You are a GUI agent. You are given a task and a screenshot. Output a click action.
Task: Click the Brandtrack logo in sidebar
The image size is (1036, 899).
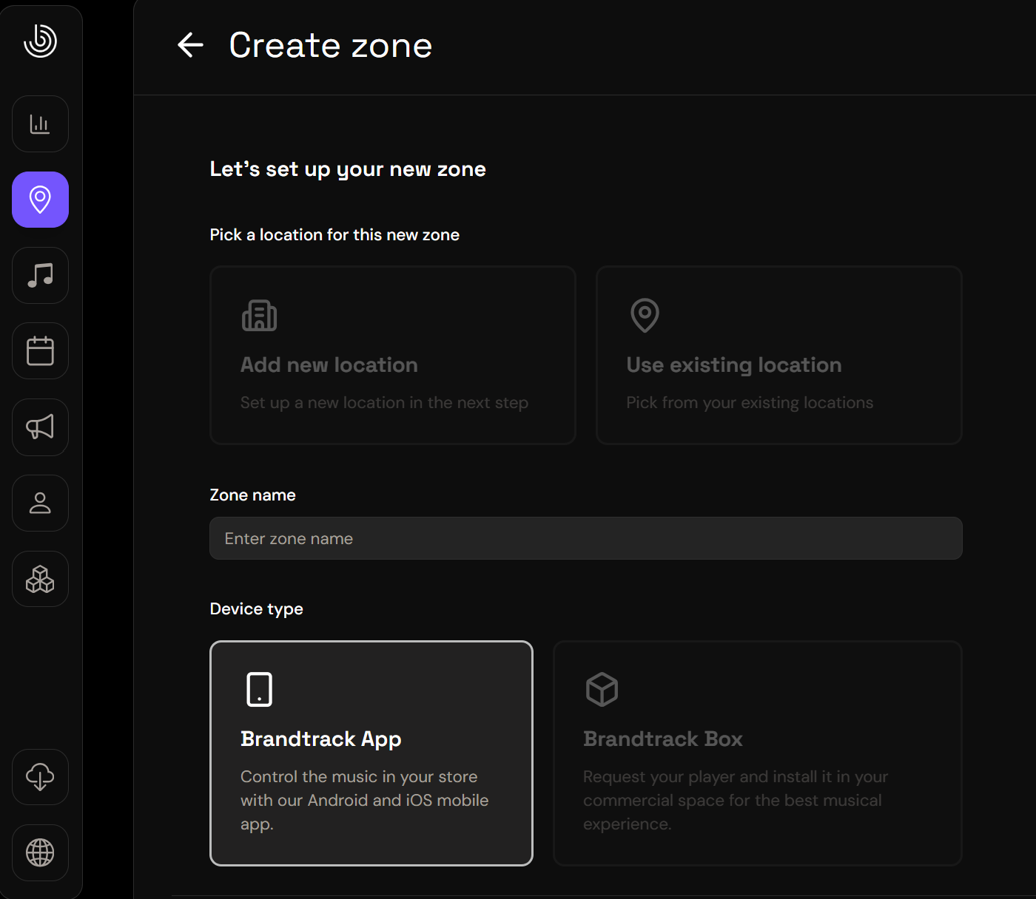tap(40, 40)
